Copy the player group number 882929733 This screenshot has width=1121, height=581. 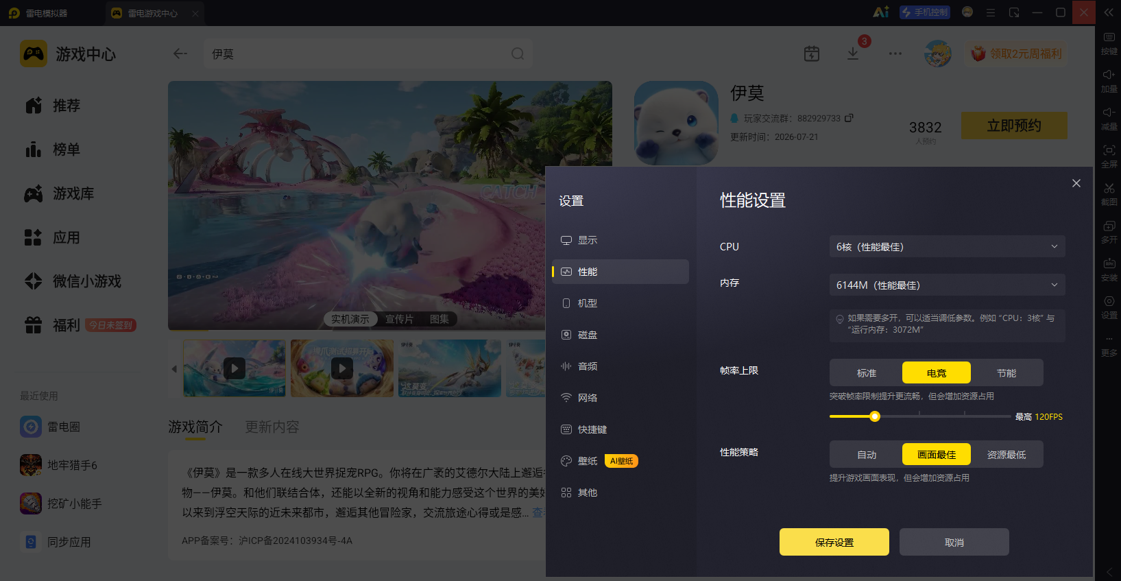849,118
